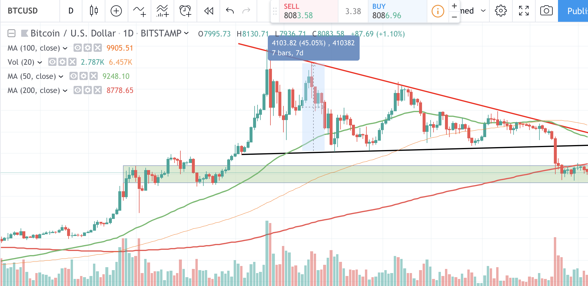Hide the MA (100, close) indicator
The height and width of the screenshot is (286, 588).
(78, 48)
